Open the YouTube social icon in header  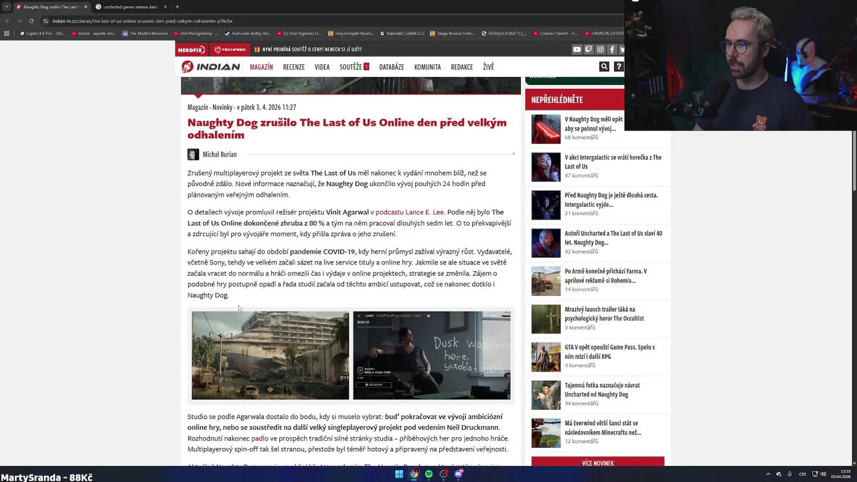pyautogui.click(x=576, y=49)
